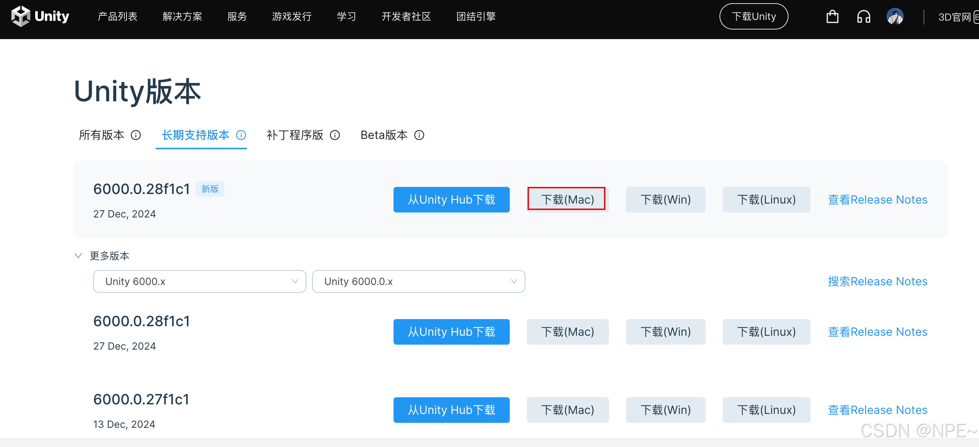The image size is (979, 447).
Task: Switch to Beta版本 tab
Action: coord(384,135)
